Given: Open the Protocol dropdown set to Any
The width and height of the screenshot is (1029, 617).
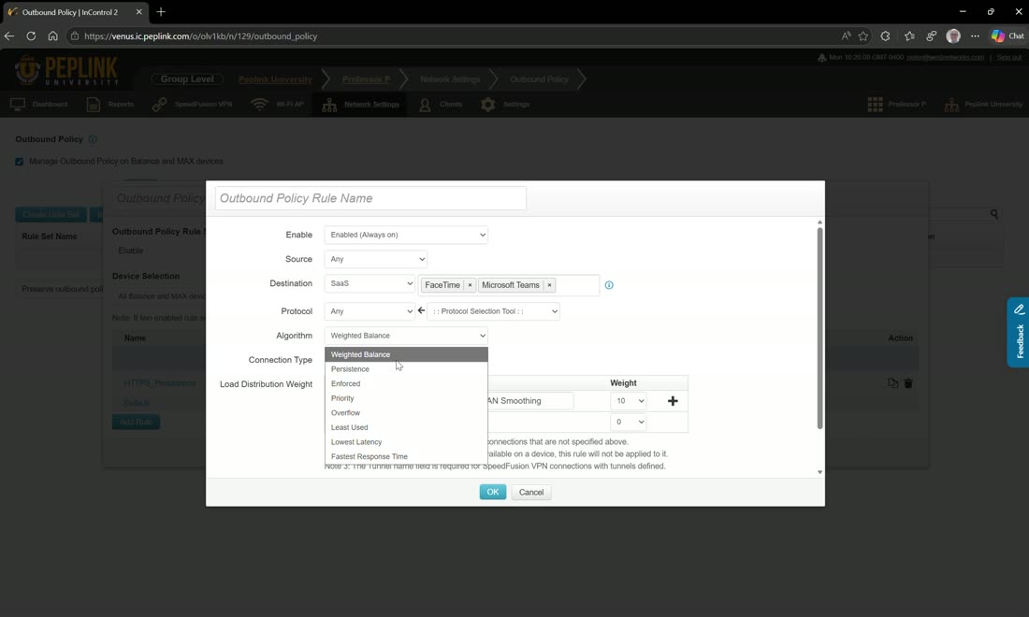Looking at the screenshot, I should tap(370, 311).
